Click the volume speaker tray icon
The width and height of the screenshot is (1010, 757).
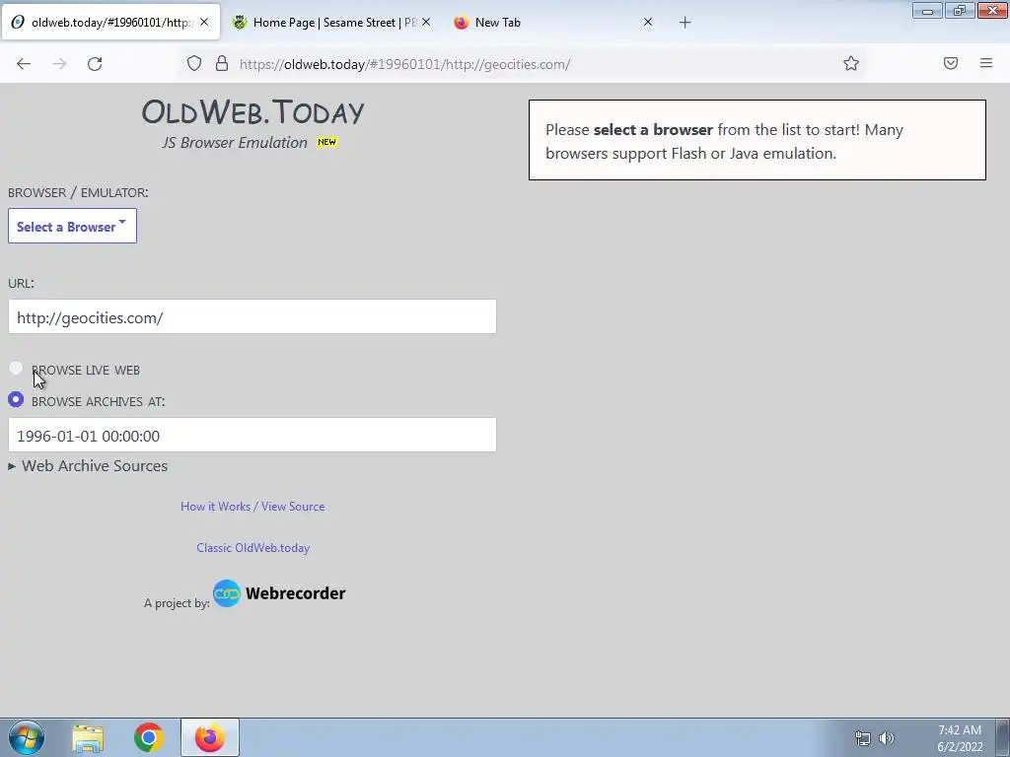887,738
